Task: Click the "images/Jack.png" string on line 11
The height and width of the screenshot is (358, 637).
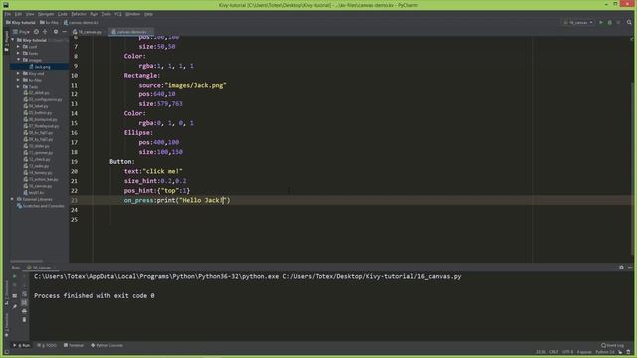Action: click(195, 85)
